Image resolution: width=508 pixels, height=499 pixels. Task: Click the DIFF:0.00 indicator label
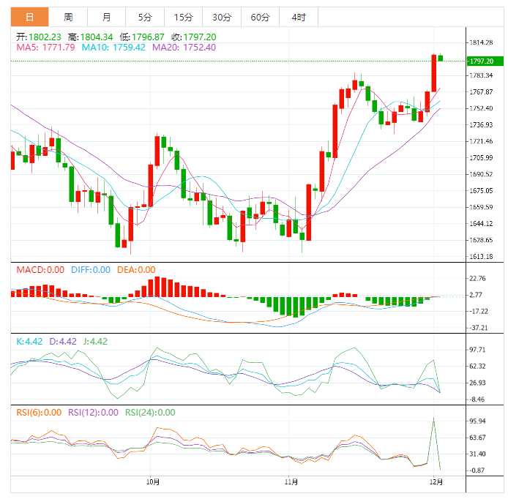click(91, 270)
